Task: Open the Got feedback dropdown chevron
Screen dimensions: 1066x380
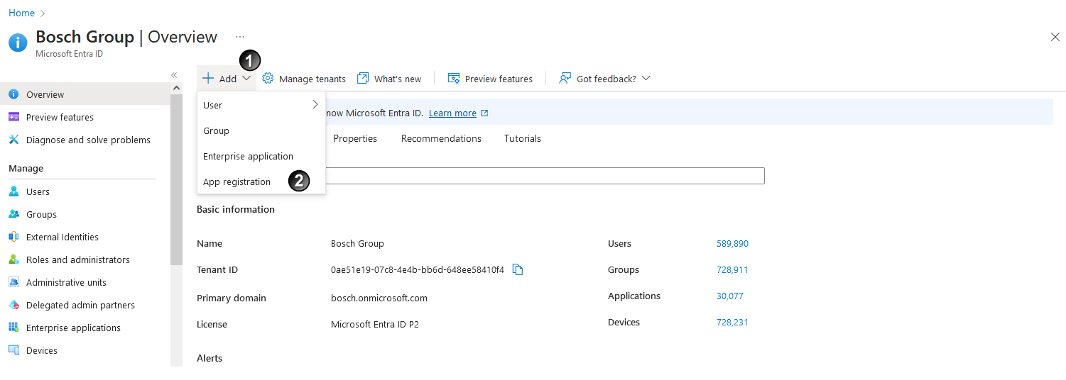Action: coord(646,78)
